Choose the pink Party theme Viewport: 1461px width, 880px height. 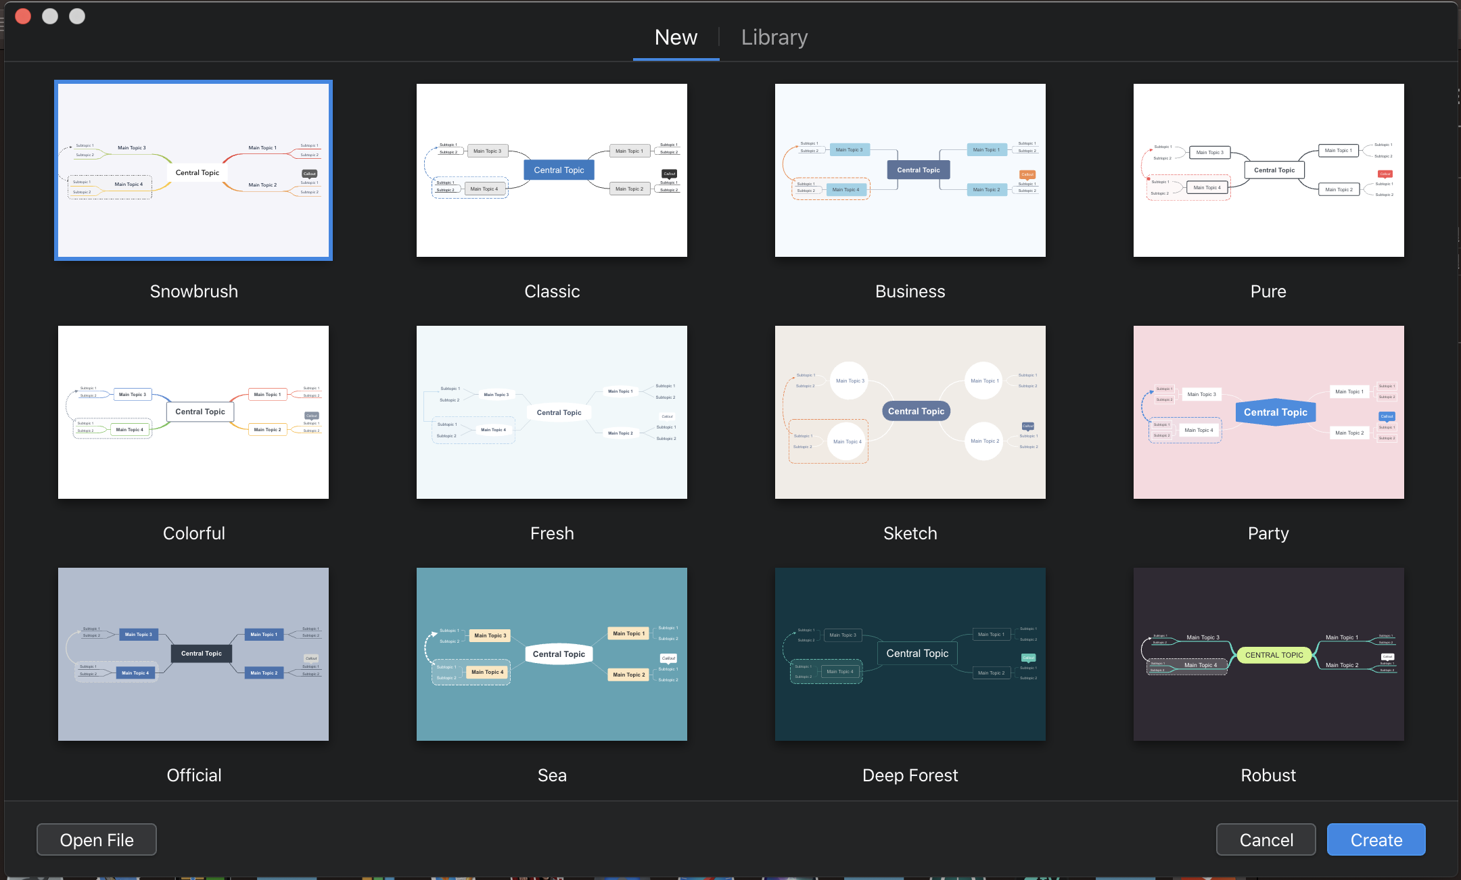click(1268, 412)
